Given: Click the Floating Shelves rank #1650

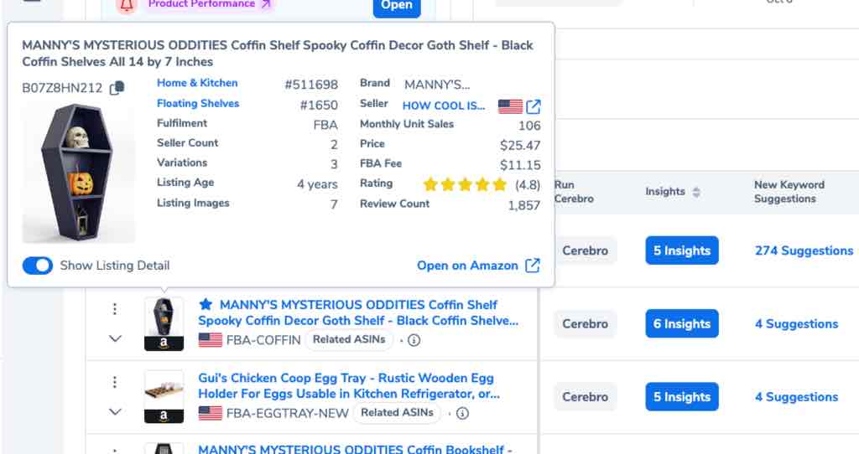Looking at the screenshot, I should 319,105.
